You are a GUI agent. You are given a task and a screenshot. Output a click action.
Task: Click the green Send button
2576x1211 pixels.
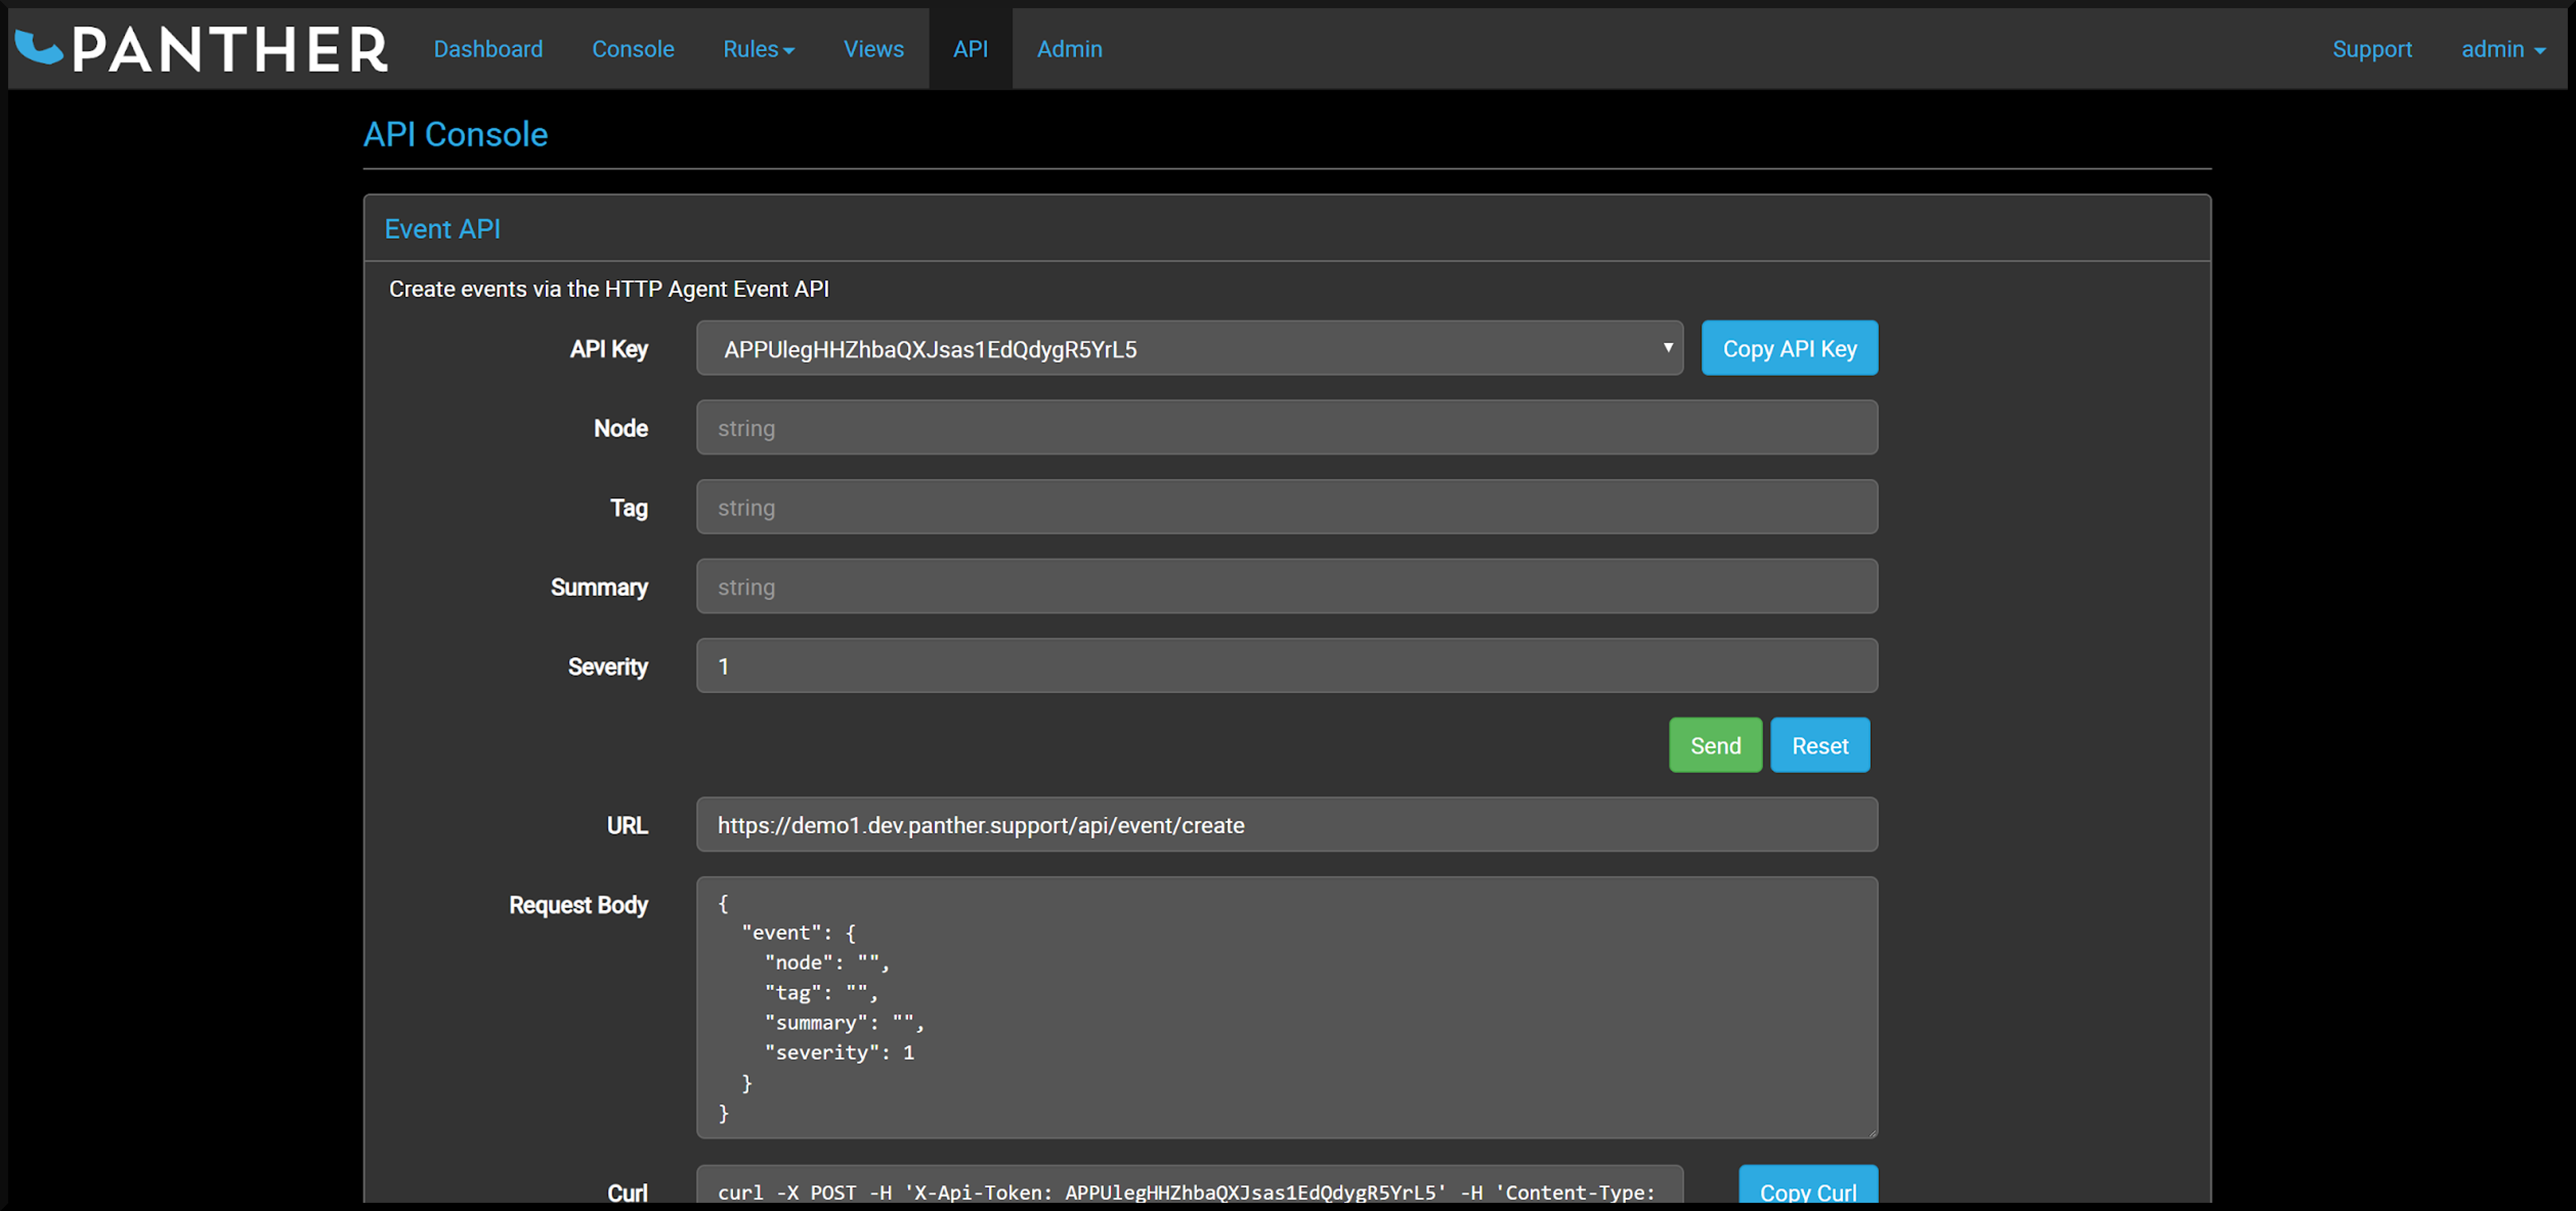[x=1715, y=746]
